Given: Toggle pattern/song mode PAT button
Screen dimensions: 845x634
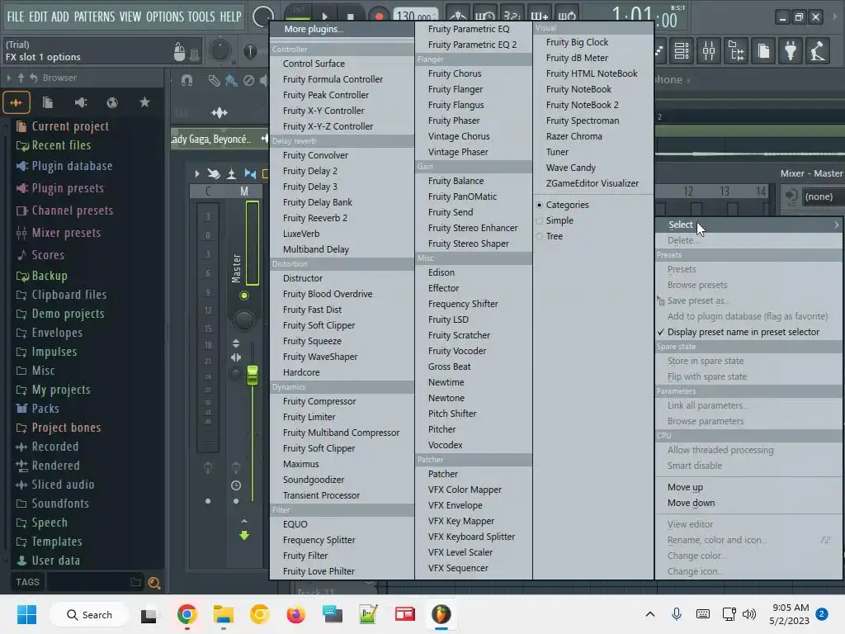Looking at the screenshot, I should 297,11.
